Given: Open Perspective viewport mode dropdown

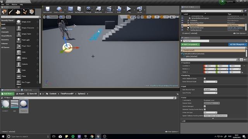Looking at the screenshot, I should [52, 17].
